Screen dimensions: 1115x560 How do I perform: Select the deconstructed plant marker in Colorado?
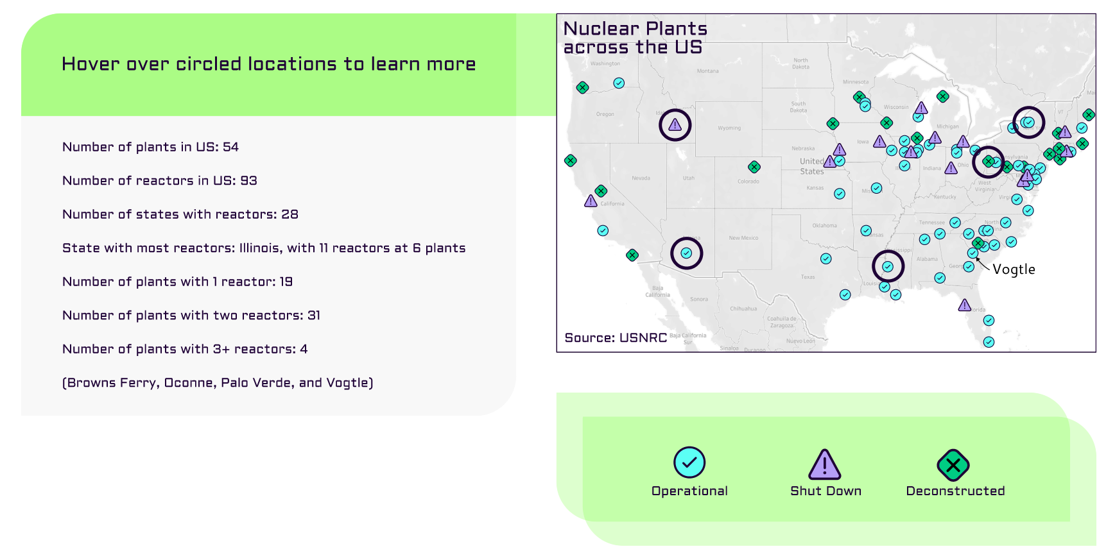pyautogui.click(x=754, y=167)
